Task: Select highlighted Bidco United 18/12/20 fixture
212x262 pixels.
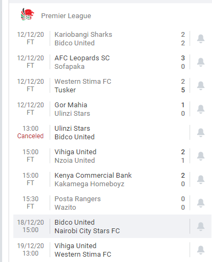Action: [112, 226]
